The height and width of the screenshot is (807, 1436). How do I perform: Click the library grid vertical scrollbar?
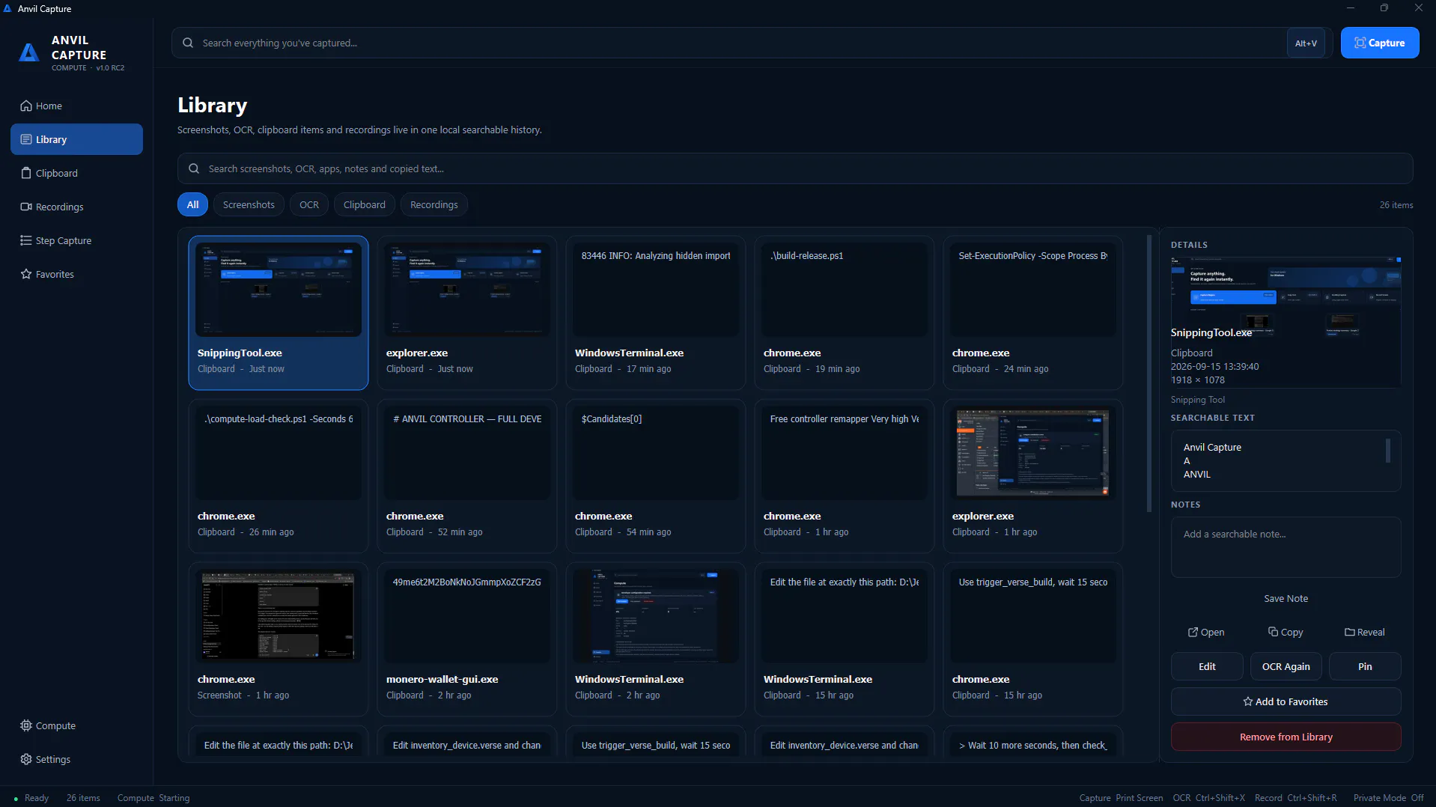point(1149,374)
